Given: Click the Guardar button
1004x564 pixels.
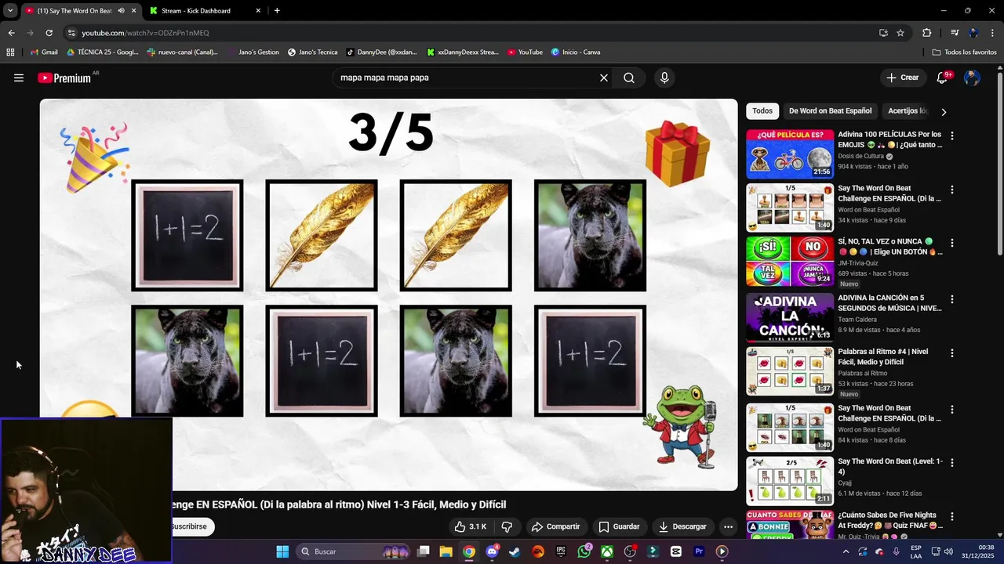Looking at the screenshot, I should pyautogui.click(x=619, y=526).
